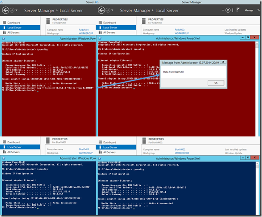Click 'Last installed updates' label in RedVM02 properties
The width and height of the screenshot is (262, 217).
[235, 30]
